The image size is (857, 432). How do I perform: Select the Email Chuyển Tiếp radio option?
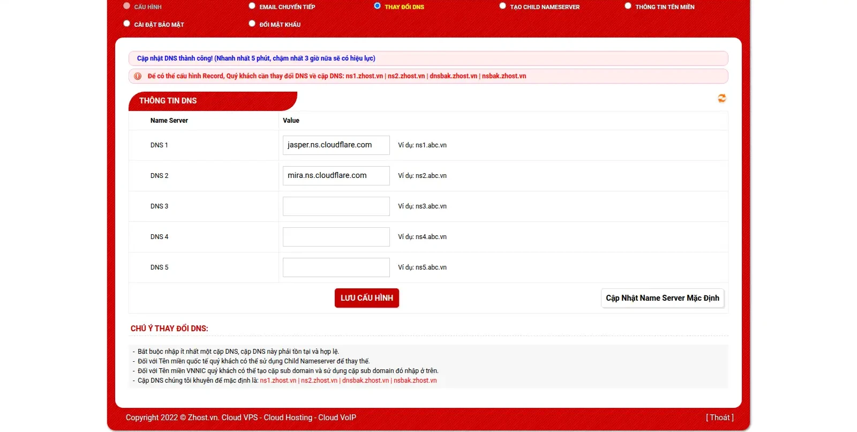(x=252, y=6)
